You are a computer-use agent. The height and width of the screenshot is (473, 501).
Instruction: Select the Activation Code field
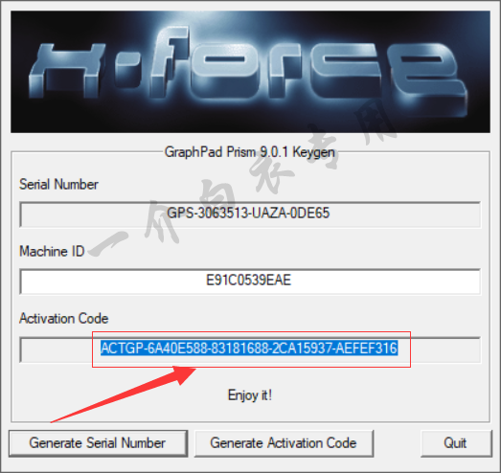click(250, 349)
